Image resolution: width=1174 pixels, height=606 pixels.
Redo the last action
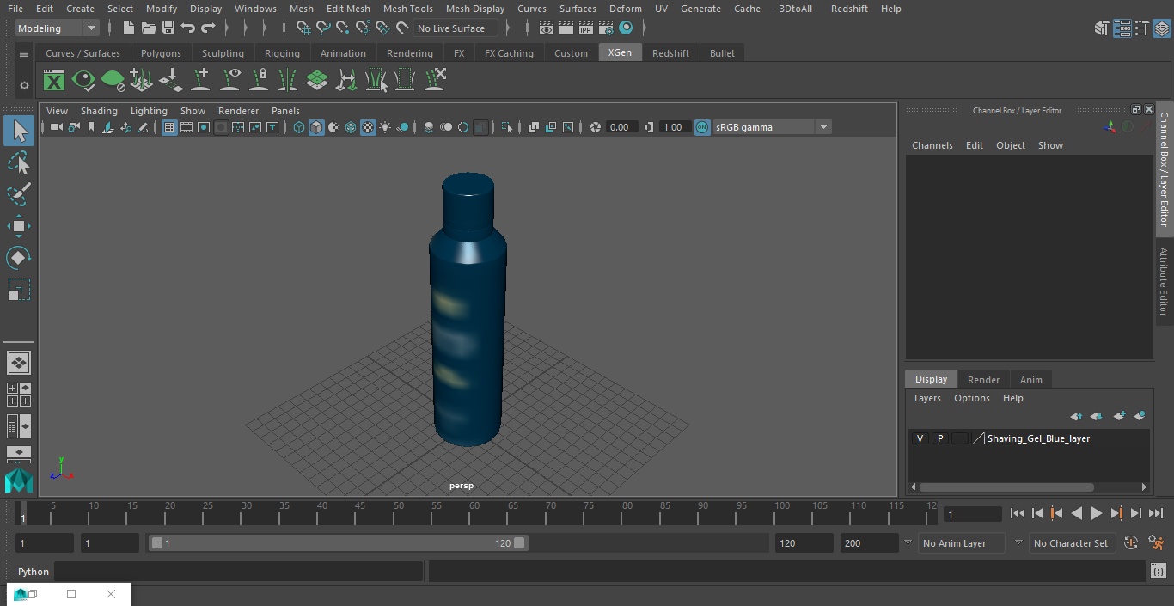208,28
